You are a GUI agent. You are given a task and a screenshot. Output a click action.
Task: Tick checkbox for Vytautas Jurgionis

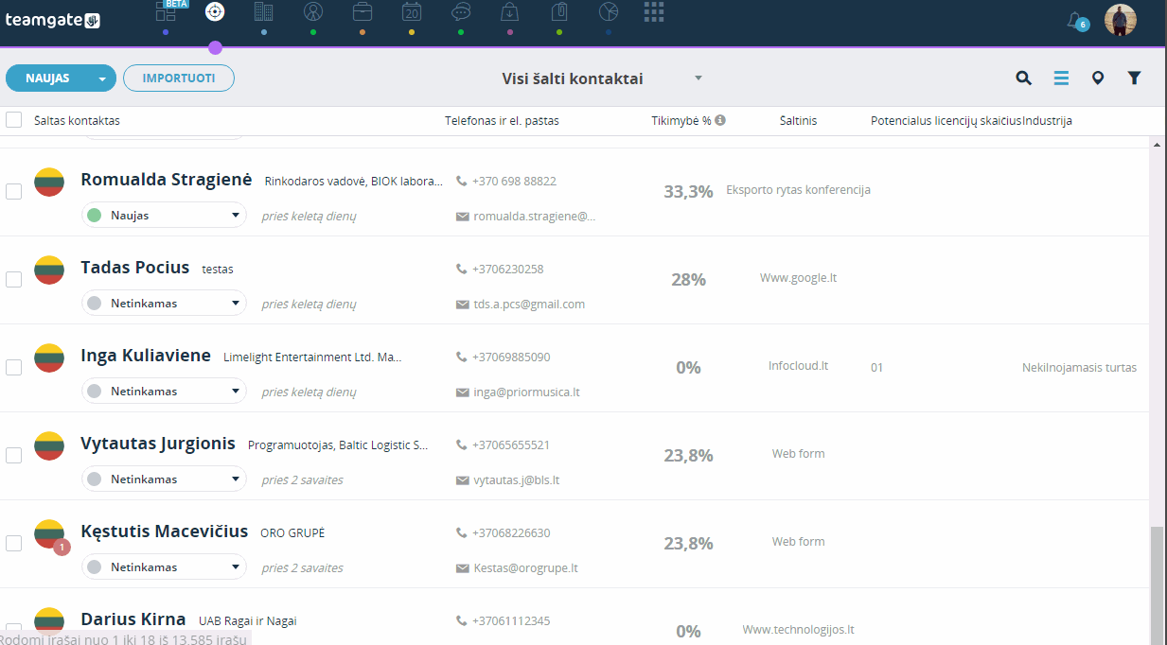point(14,455)
